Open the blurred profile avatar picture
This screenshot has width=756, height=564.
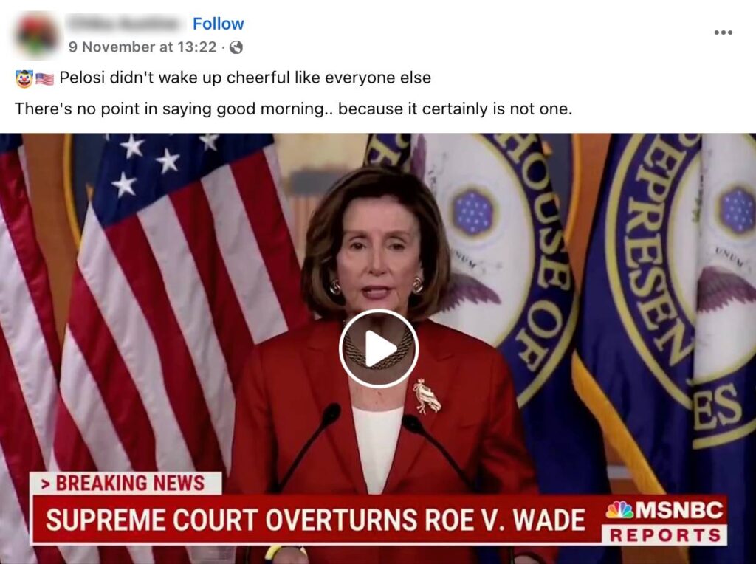[x=37, y=35]
